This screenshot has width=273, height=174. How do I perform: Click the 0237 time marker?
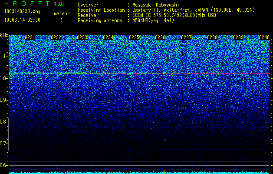186,37
